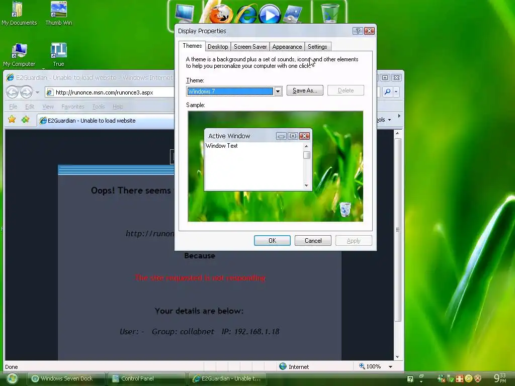Click the address bar URL field

(x=110, y=92)
